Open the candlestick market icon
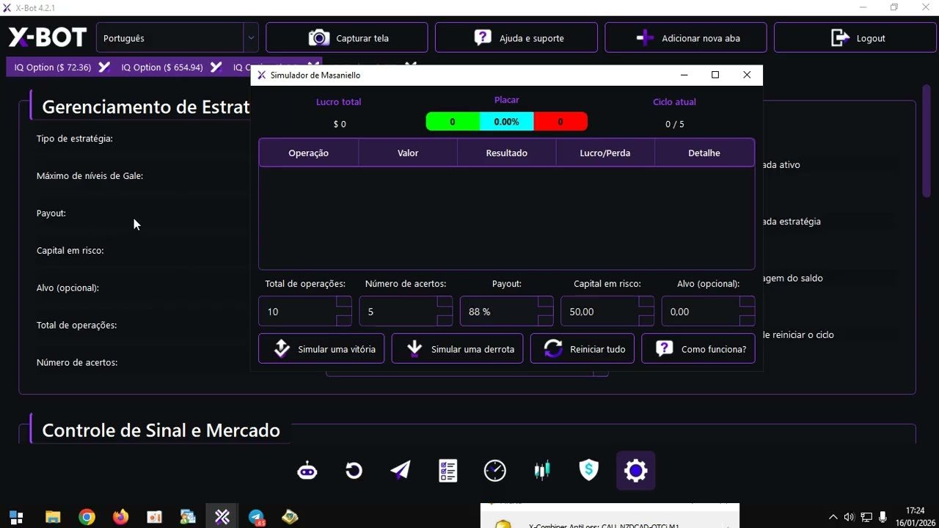This screenshot has width=939, height=528. click(x=541, y=470)
